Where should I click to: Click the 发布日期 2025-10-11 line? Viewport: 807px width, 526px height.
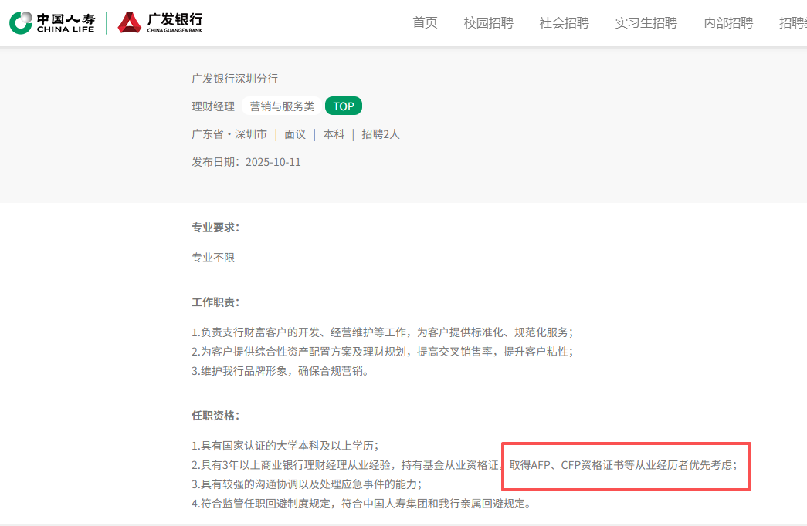[246, 162]
